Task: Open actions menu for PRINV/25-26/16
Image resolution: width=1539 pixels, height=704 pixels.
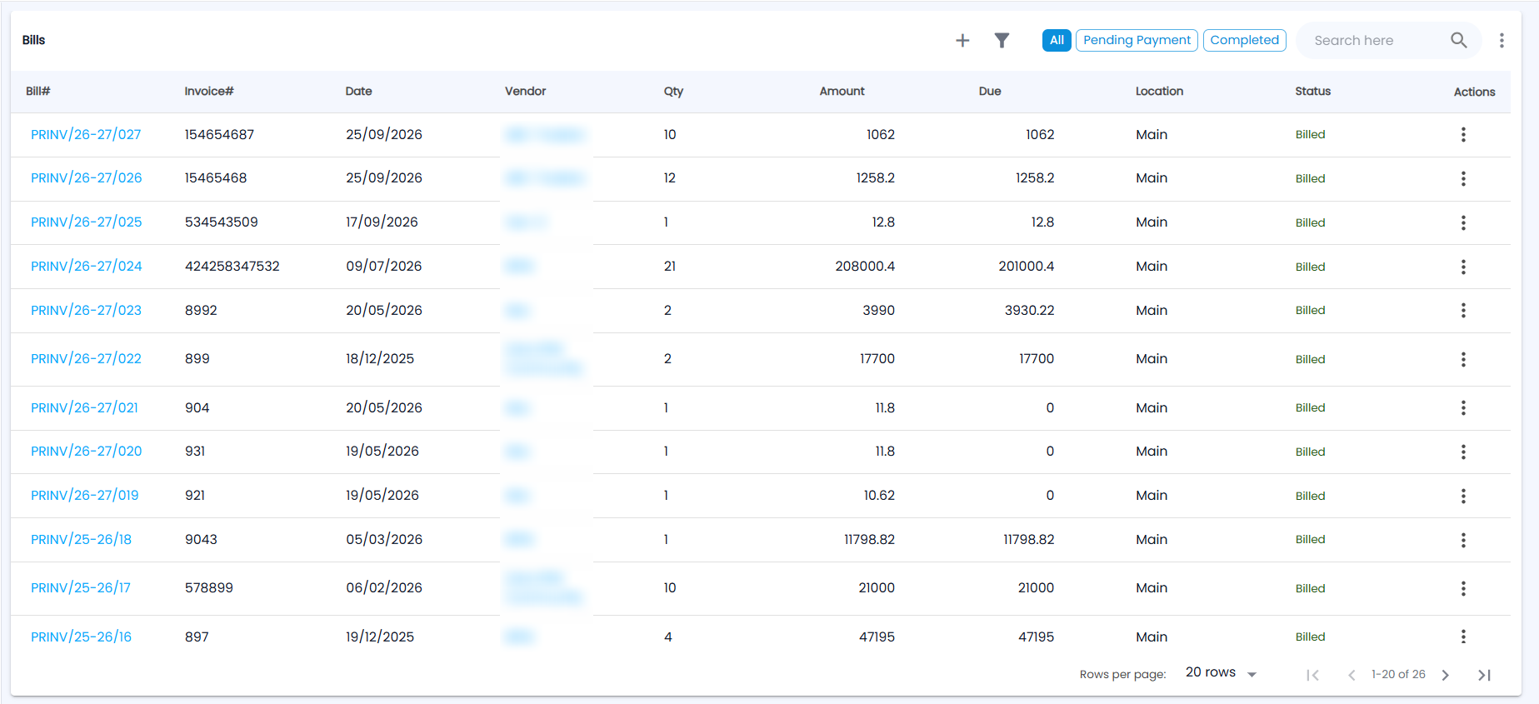Action: point(1463,637)
